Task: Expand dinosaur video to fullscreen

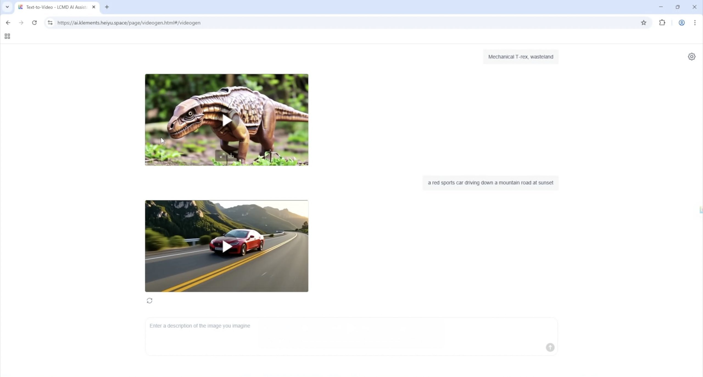Action: click(x=222, y=156)
